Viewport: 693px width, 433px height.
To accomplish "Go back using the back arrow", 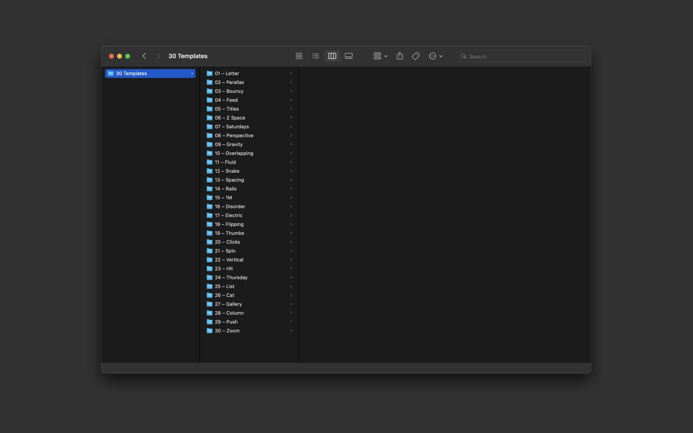I will [x=144, y=56].
